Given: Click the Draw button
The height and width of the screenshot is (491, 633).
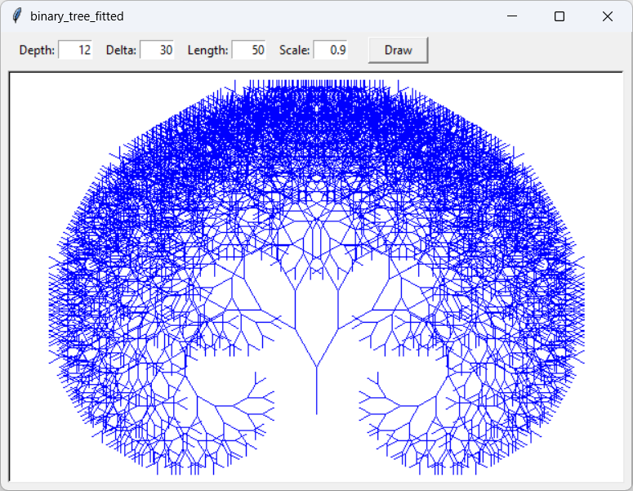Looking at the screenshot, I should click(398, 50).
